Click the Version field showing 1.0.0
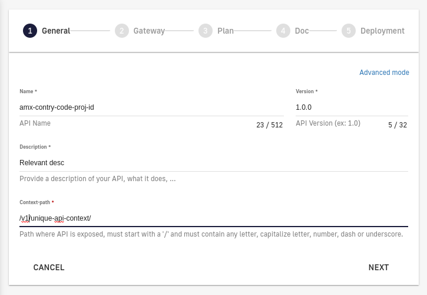Viewport: 427px width, 295px height. (x=351, y=107)
